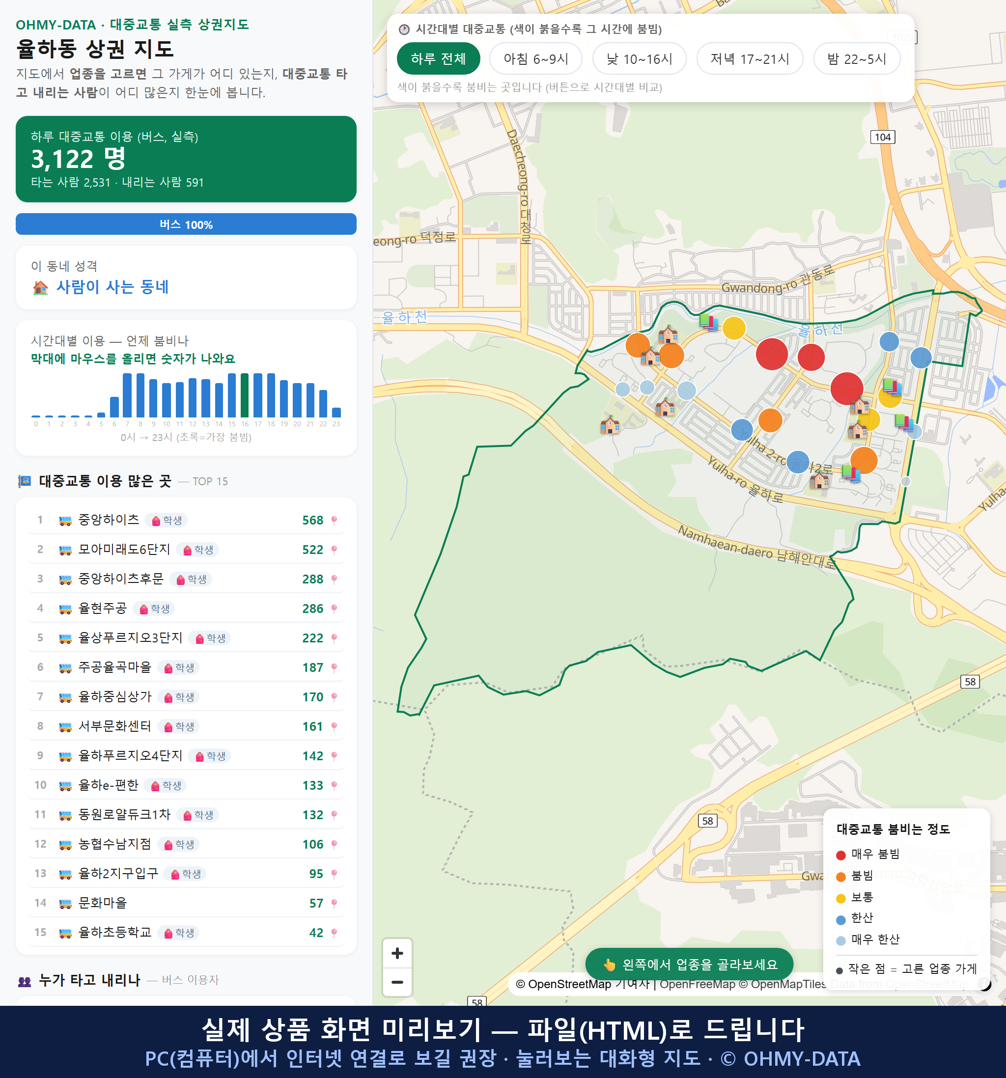Click the blue 한산 legend swatch
The height and width of the screenshot is (1078, 1006).
coord(840,920)
